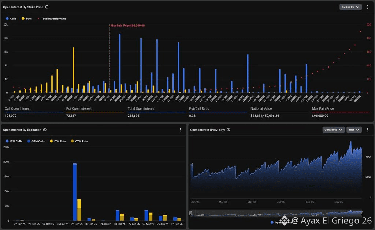The height and width of the screenshot is (230, 375).
Task: Select the Max Pain Price stat tab
Action: tap(341, 112)
